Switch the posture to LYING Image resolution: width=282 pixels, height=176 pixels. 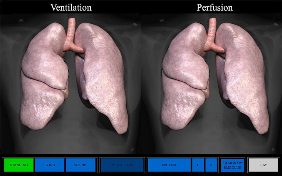pyautogui.click(x=50, y=165)
